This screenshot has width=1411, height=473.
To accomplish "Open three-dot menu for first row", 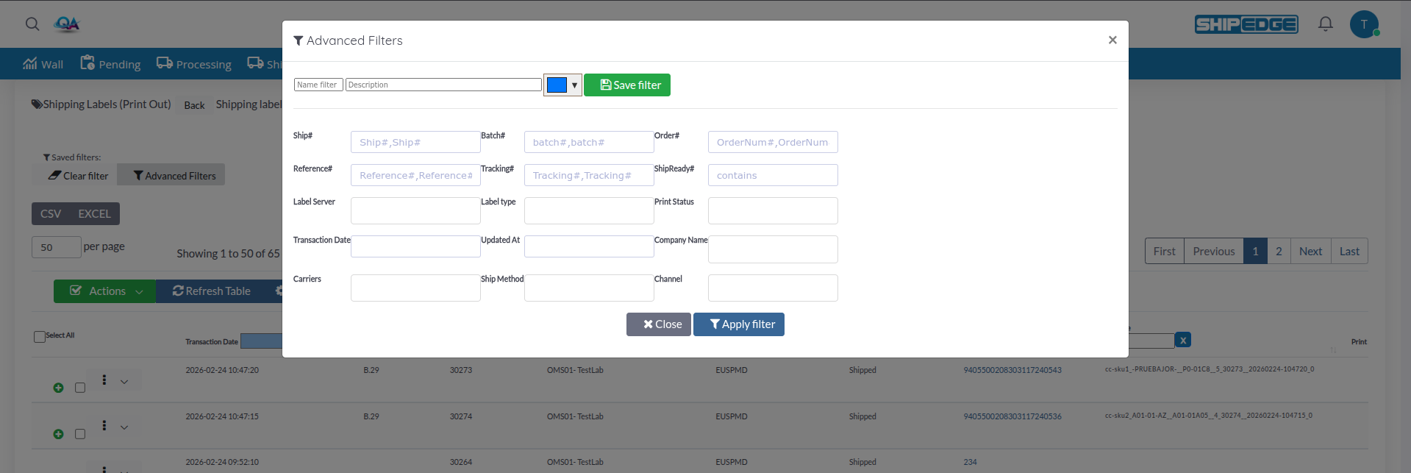I will coord(104,380).
